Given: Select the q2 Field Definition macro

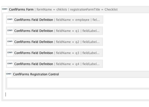Looking at the screenshot, I should 54,42.
